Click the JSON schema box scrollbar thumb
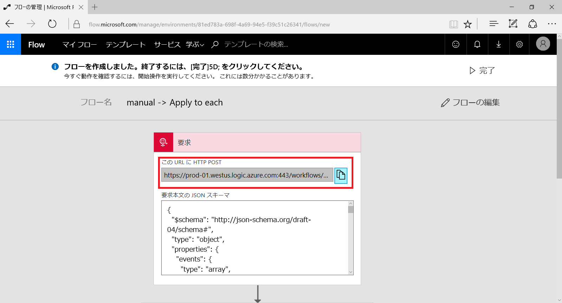562x303 pixels. 351,210
